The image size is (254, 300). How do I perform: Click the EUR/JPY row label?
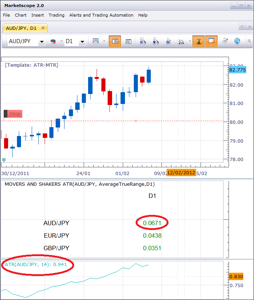56,236
